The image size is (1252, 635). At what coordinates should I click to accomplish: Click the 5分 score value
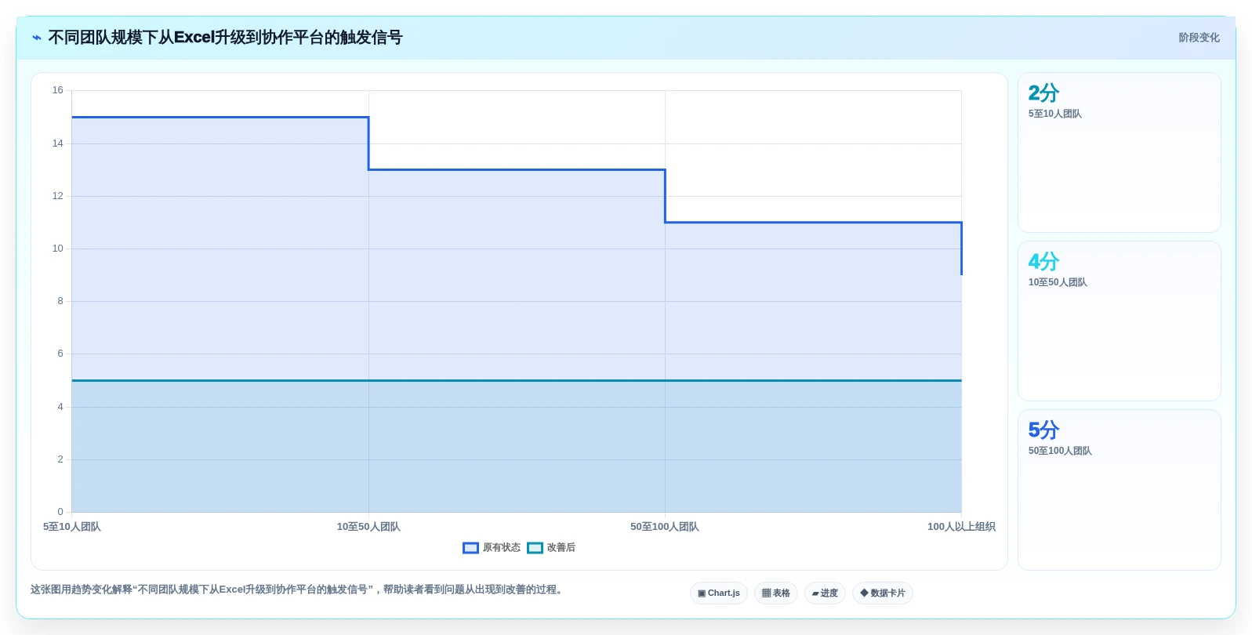(1043, 430)
